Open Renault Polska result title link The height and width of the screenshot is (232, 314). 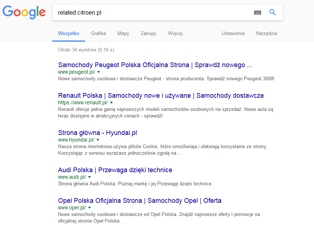[x=161, y=96]
